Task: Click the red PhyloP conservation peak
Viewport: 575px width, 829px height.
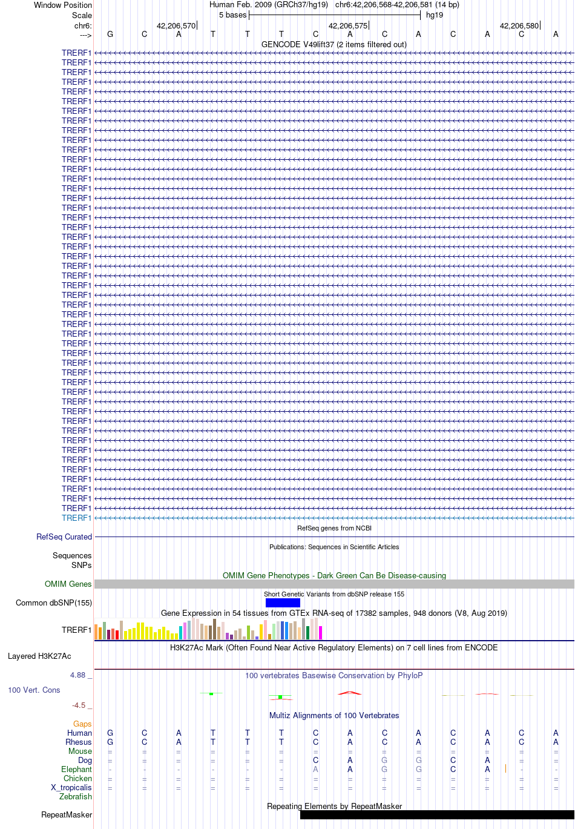Action: pos(350,693)
